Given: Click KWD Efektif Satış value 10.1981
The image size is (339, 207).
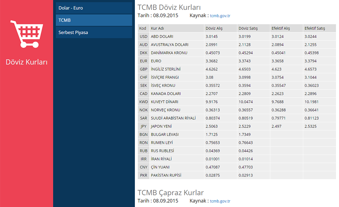Looking at the screenshot, I should 312,102.
